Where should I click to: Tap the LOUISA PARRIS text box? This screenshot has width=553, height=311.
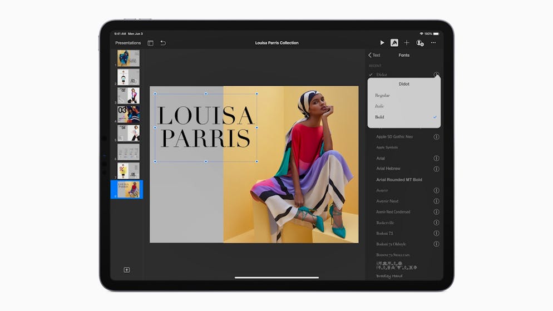tap(206, 127)
